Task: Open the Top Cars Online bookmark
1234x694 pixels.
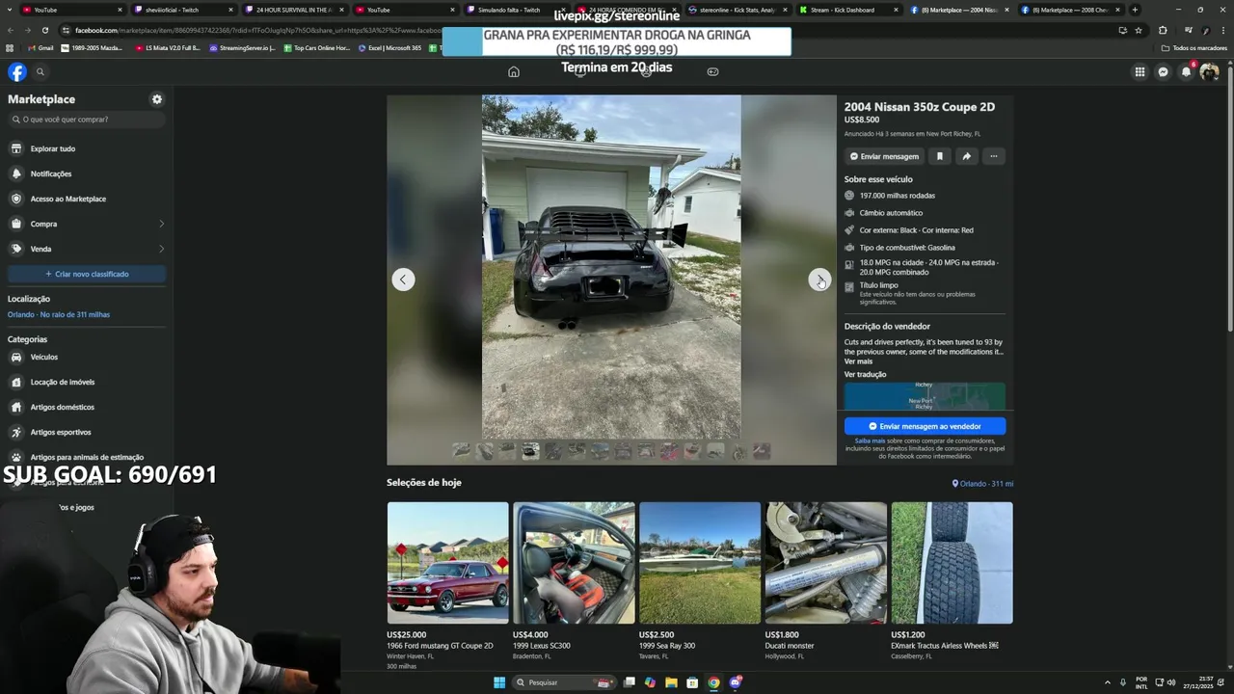Action: (316, 47)
